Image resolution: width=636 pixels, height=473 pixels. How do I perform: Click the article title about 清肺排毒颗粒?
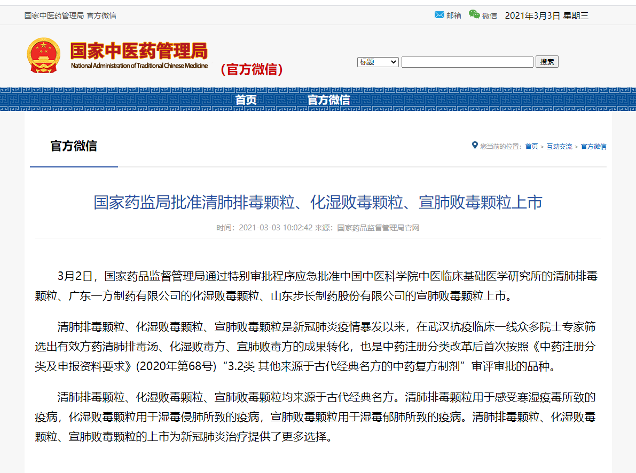coord(318,203)
